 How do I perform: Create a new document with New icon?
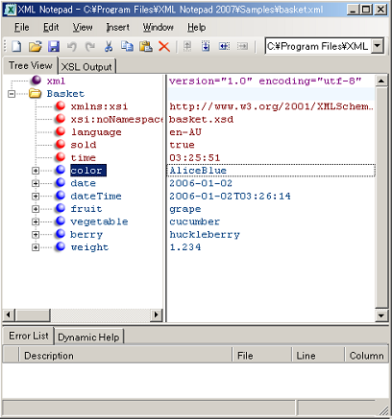(x=16, y=46)
